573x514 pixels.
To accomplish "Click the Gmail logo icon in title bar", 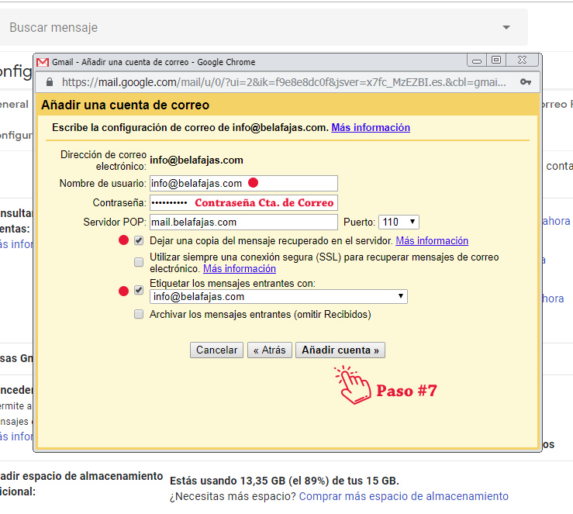I will point(43,61).
